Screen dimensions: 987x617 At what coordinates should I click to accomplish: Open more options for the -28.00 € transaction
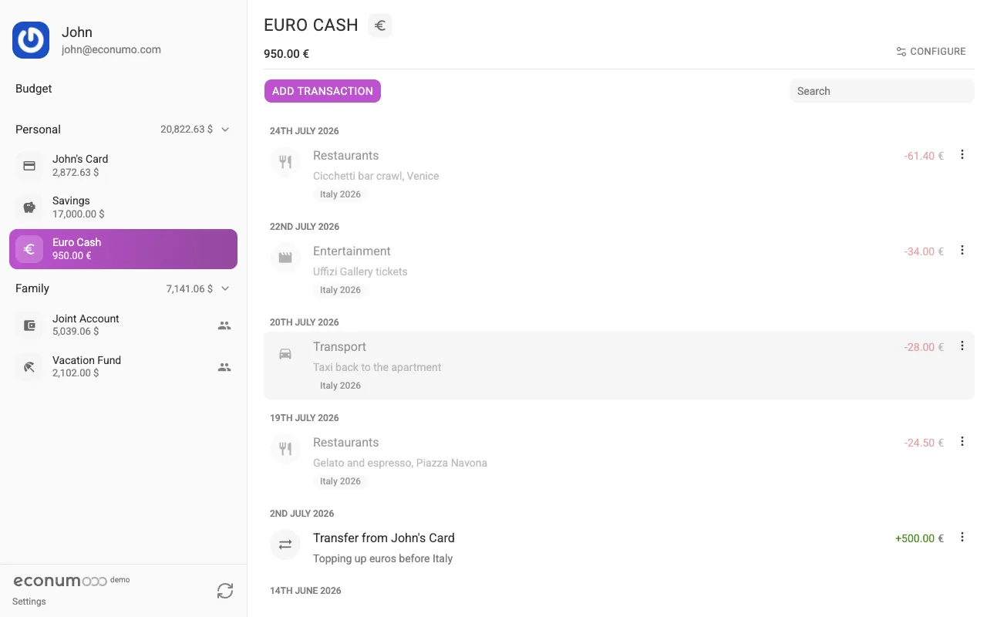[x=962, y=346]
